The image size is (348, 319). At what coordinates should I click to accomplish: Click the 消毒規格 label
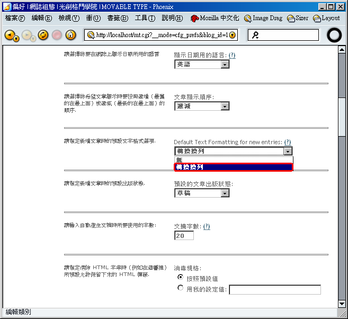pyautogui.click(x=188, y=268)
